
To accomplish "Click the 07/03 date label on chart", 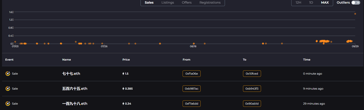I will point(15,46).
